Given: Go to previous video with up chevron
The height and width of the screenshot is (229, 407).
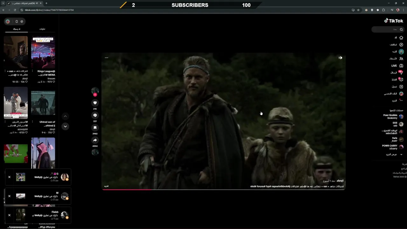Looking at the screenshot, I should click(65, 116).
